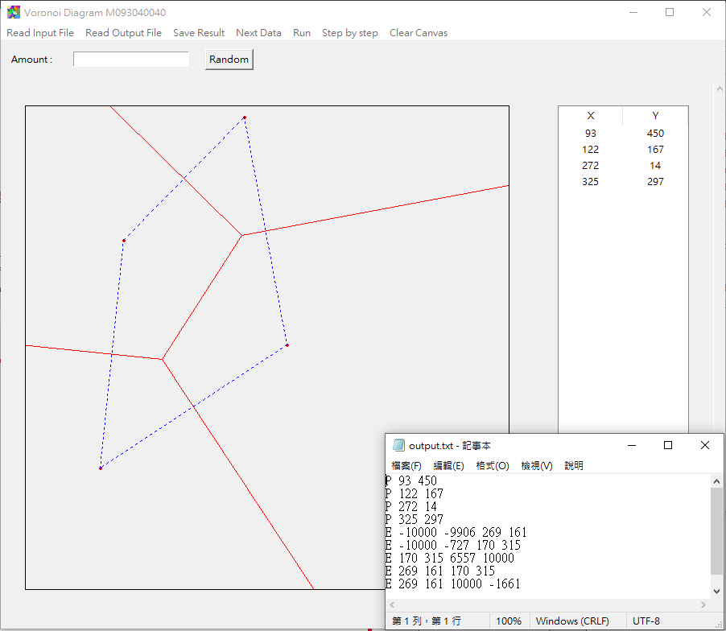The width and height of the screenshot is (726, 631).
Task: Open Notepad 檔案(F) menu
Action: click(x=406, y=466)
